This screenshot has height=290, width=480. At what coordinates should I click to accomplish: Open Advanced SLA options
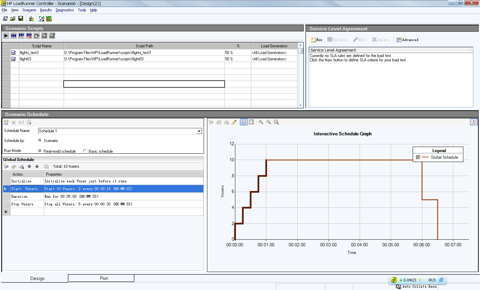(x=407, y=40)
